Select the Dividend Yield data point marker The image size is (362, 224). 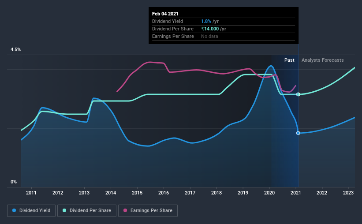(x=298, y=133)
